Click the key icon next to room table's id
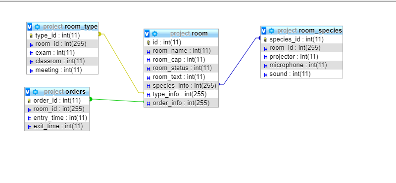Screen dimensions: 396x183 tap(148, 42)
